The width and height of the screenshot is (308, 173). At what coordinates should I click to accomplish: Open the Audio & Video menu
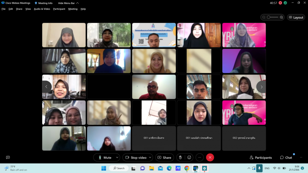coord(42,9)
